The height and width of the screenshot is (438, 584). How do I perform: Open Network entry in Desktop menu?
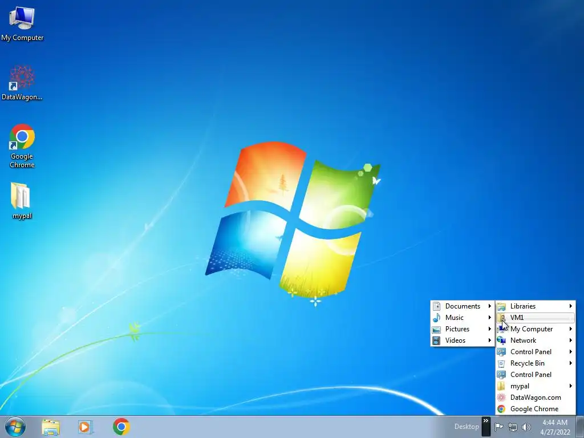(535, 340)
